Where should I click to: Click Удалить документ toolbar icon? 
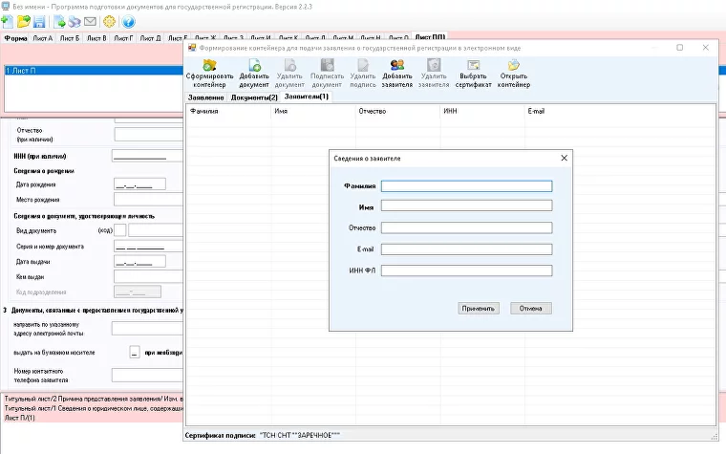[x=289, y=74]
